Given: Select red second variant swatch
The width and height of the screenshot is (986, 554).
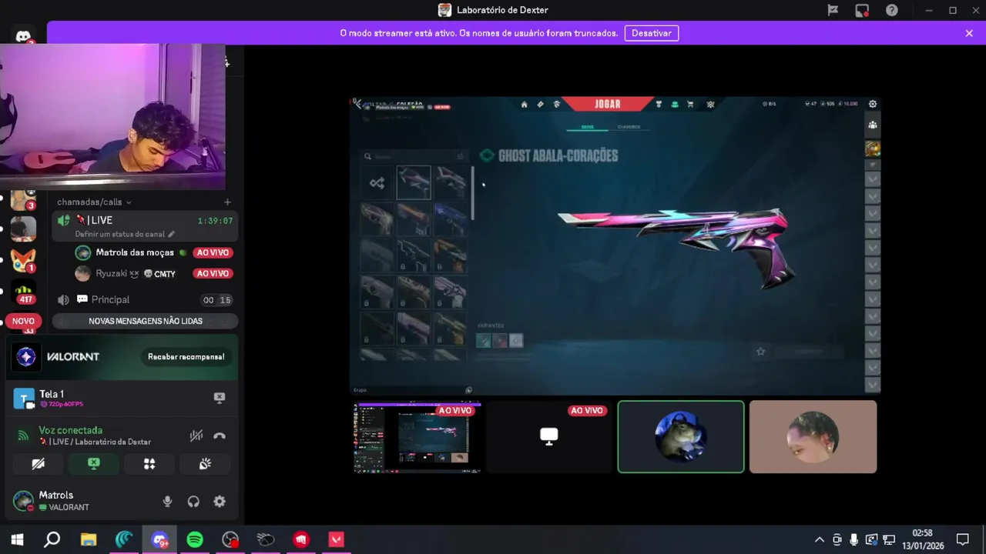Looking at the screenshot, I should [x=500, y=341].
